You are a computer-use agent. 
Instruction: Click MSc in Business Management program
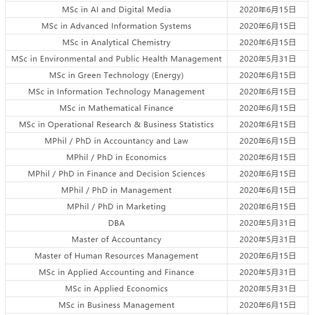coord(116,305)
